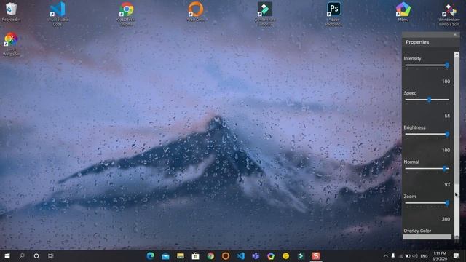This screenshot has height=262, width=466.
Task: Open File Explorer from the taskbar
Action: pyautogui.click(x=181, y=255)
